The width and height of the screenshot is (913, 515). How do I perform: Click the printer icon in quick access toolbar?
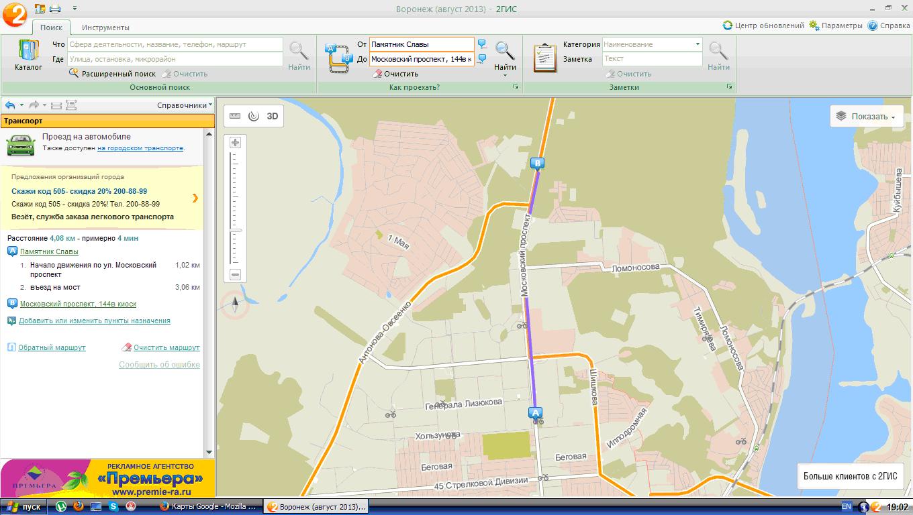tap(55, 8)
